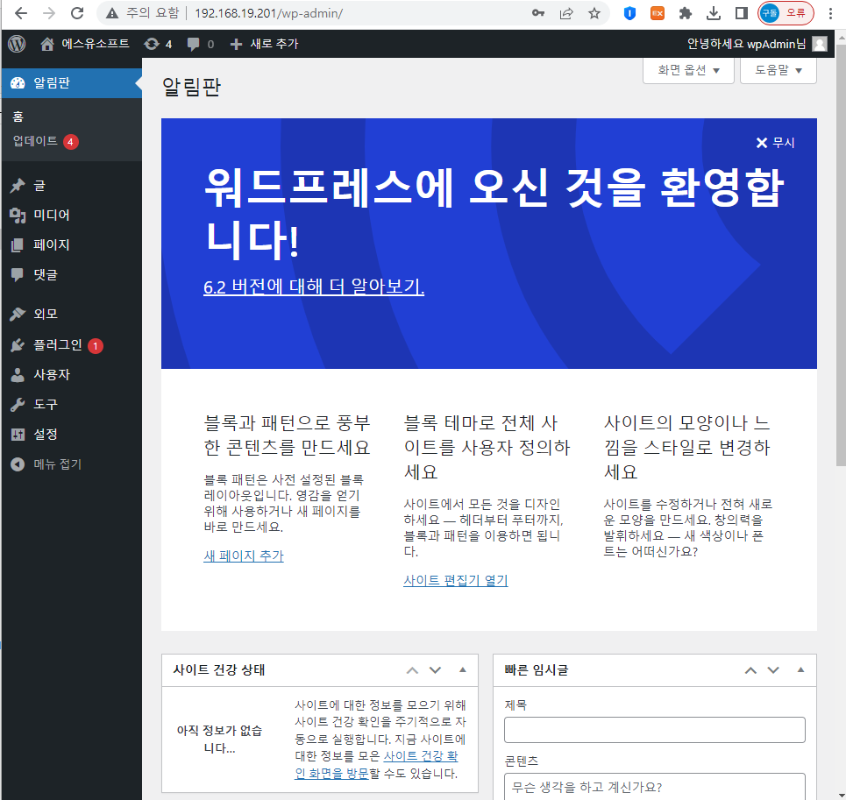Click the share page icon in address bar
This screenshot has height=800, width=846.
[566, 13]
